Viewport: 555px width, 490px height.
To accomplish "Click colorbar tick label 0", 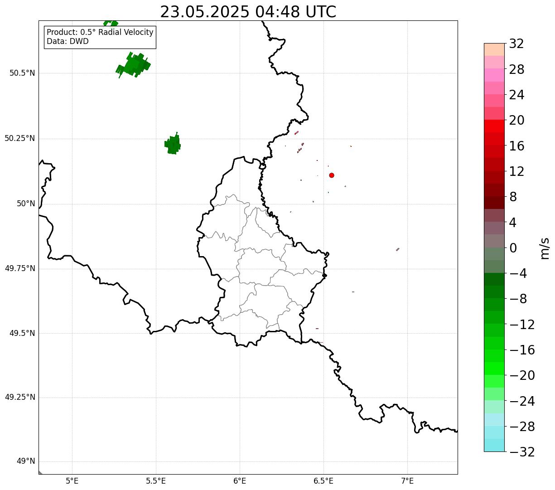I will click(x=513, y=248).
